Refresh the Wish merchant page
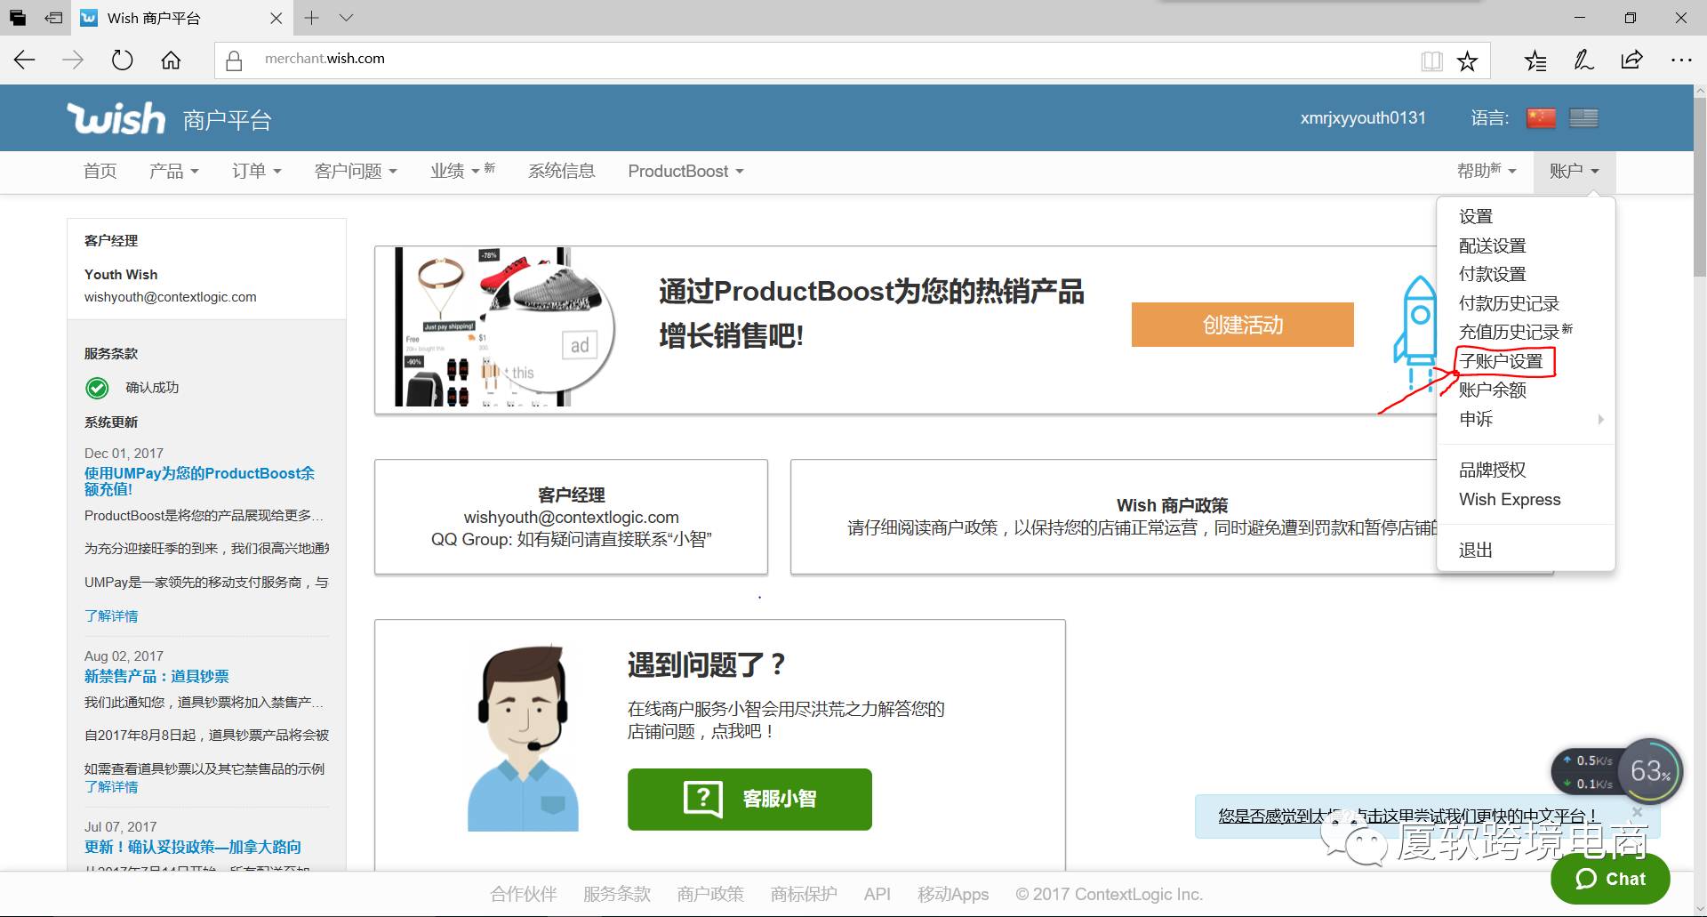This screenshot has width=1707, height=917. [122, 60]
